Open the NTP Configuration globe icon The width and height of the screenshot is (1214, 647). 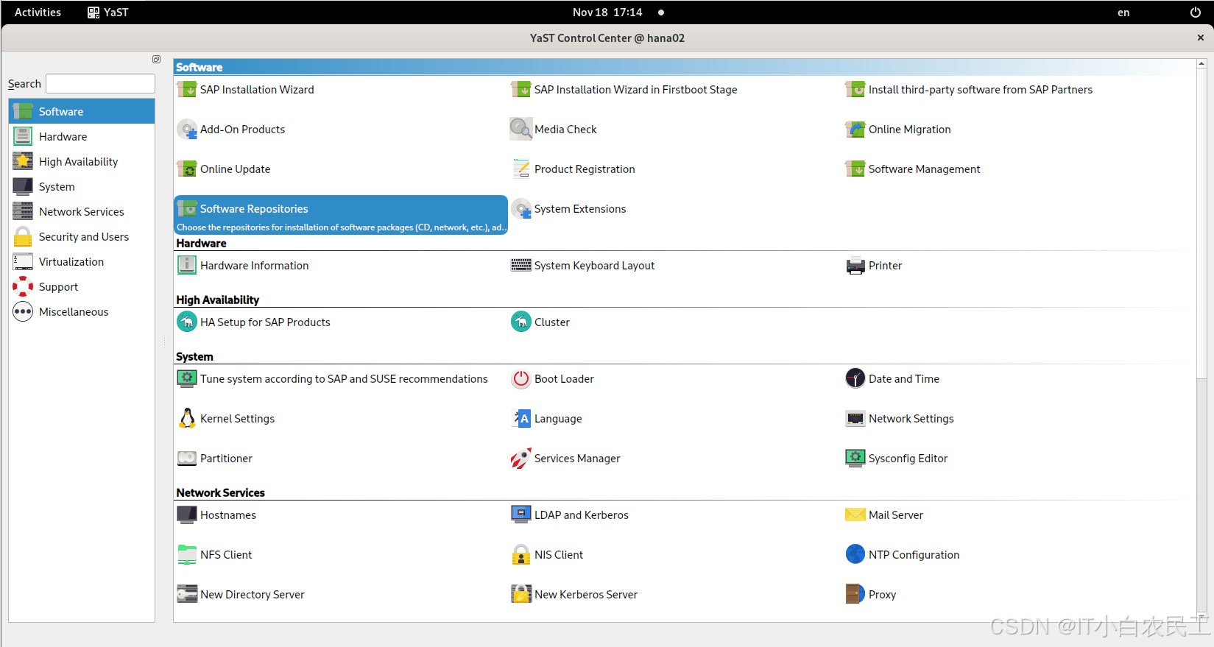(855, 555)
